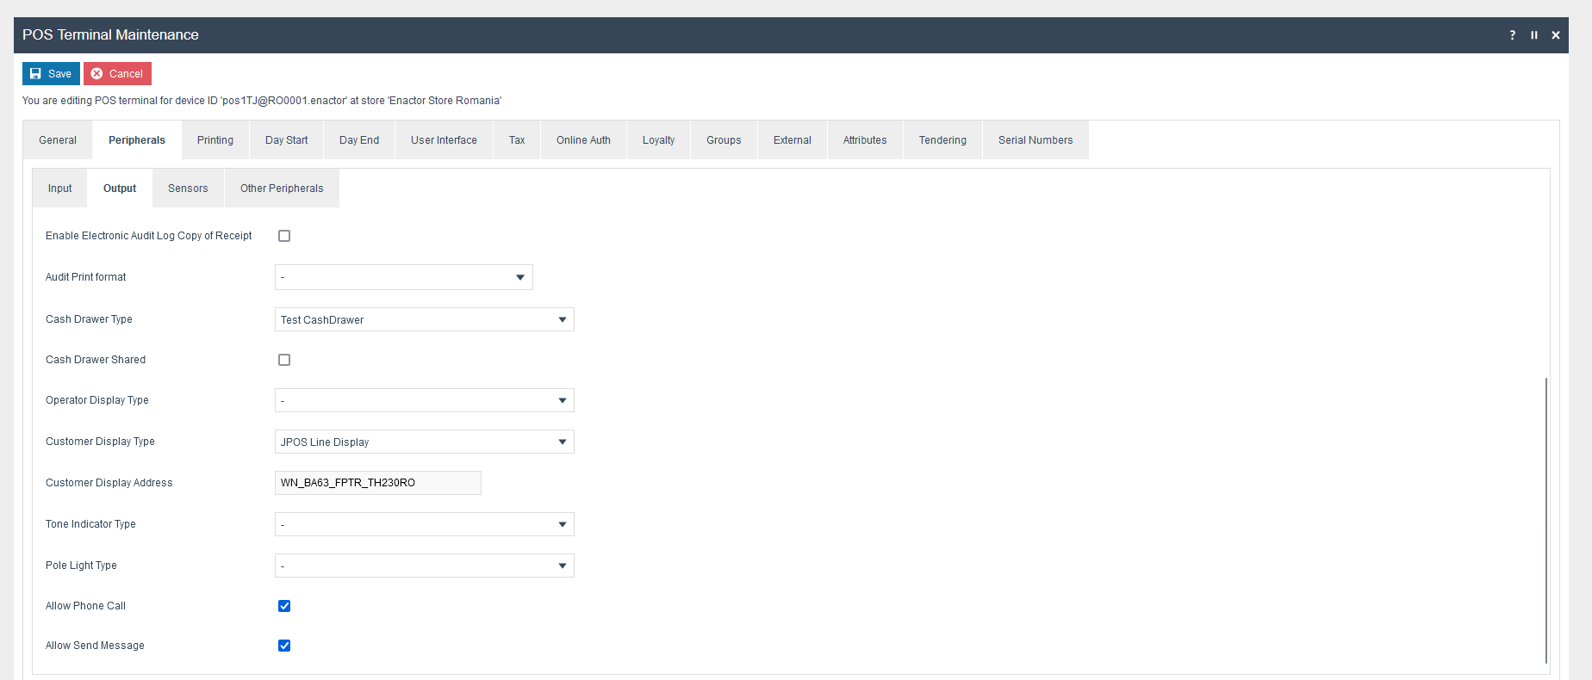1592x680 pixels.
Task: Switch to the Printing tab
Action: pos(215,140)
